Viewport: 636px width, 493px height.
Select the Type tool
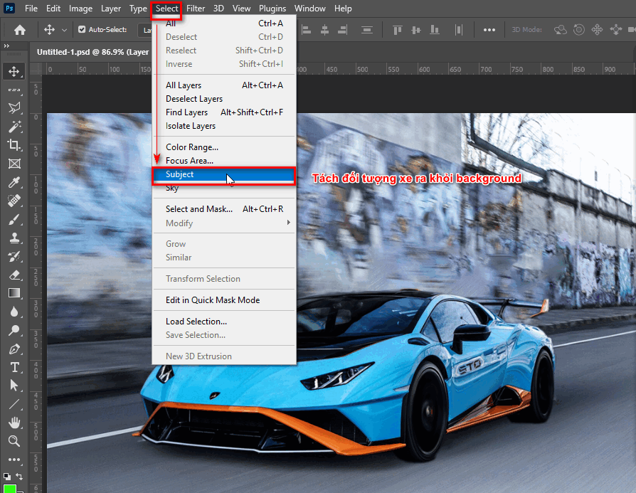[x=14, y=368]
